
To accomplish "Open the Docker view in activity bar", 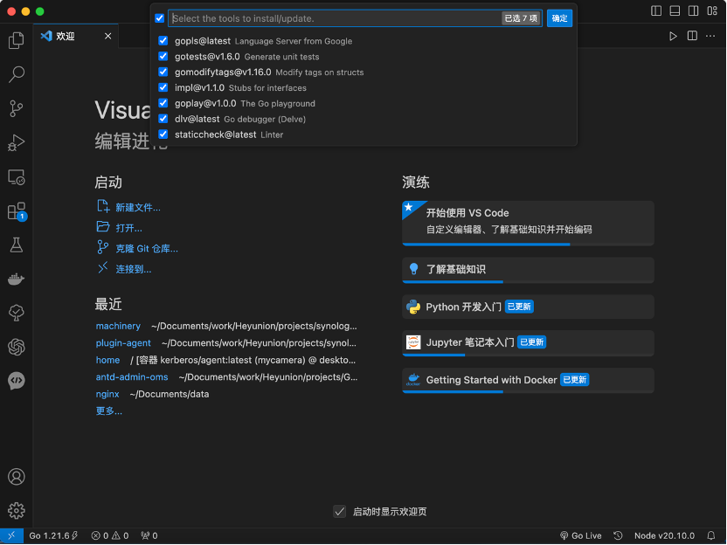I will (17, 279).
